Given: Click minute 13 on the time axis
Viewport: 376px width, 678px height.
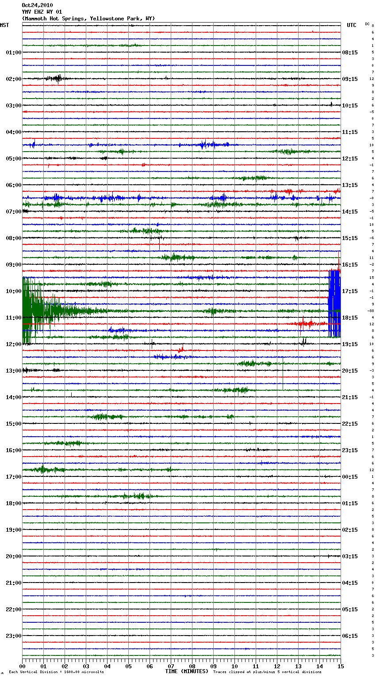Looking at the screenshot, I should (x=298, y=666).
